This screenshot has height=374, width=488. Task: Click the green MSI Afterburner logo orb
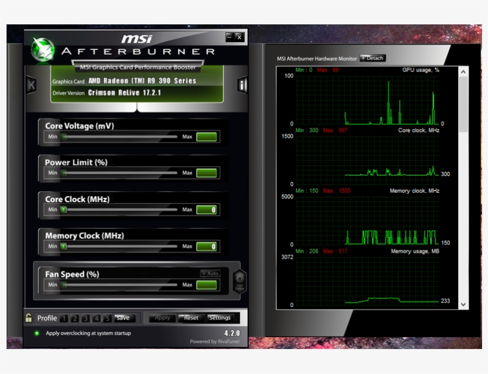tap(42, 49)
